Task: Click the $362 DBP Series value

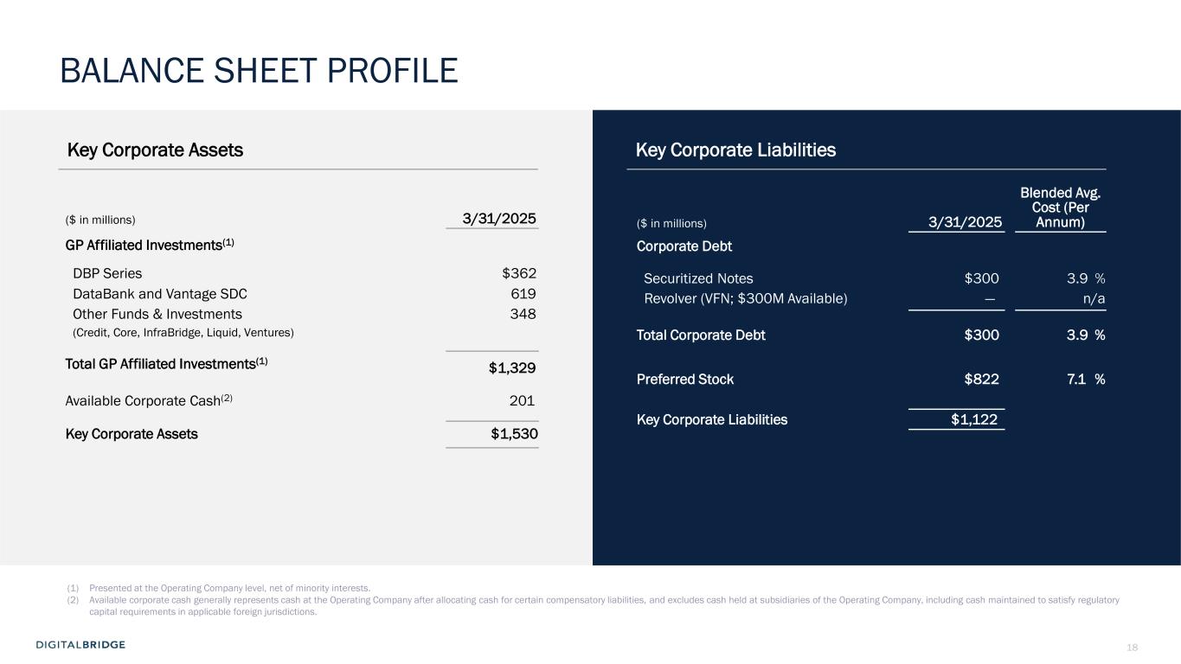Action: coord(518,274)
